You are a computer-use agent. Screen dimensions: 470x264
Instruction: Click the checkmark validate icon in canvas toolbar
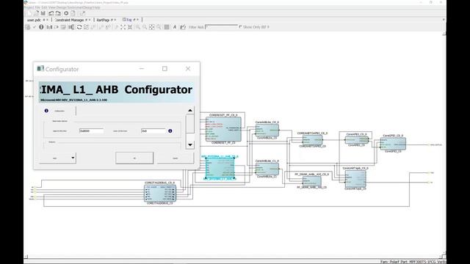tap(35, 27)
